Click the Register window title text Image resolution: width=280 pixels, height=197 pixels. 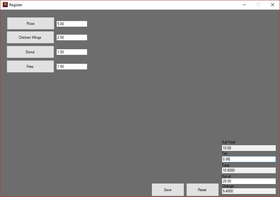pyautogui.click(x=16, y=5)
